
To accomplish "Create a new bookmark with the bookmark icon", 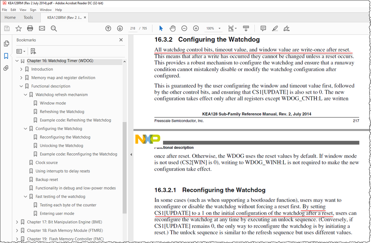I will (x=33, y=51).
